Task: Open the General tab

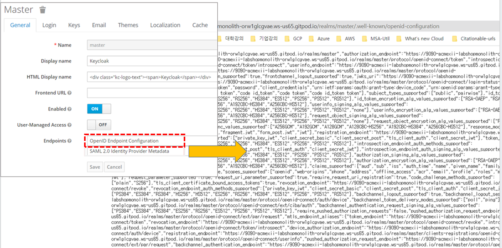Action: (20, 25)
